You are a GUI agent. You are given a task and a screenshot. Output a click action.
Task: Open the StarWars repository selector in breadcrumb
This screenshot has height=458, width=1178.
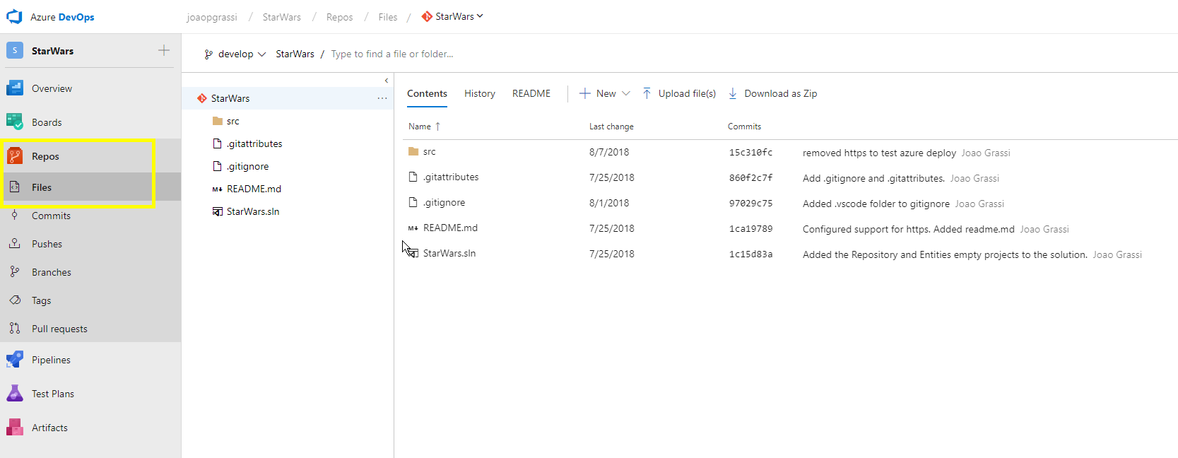[452, 16]
